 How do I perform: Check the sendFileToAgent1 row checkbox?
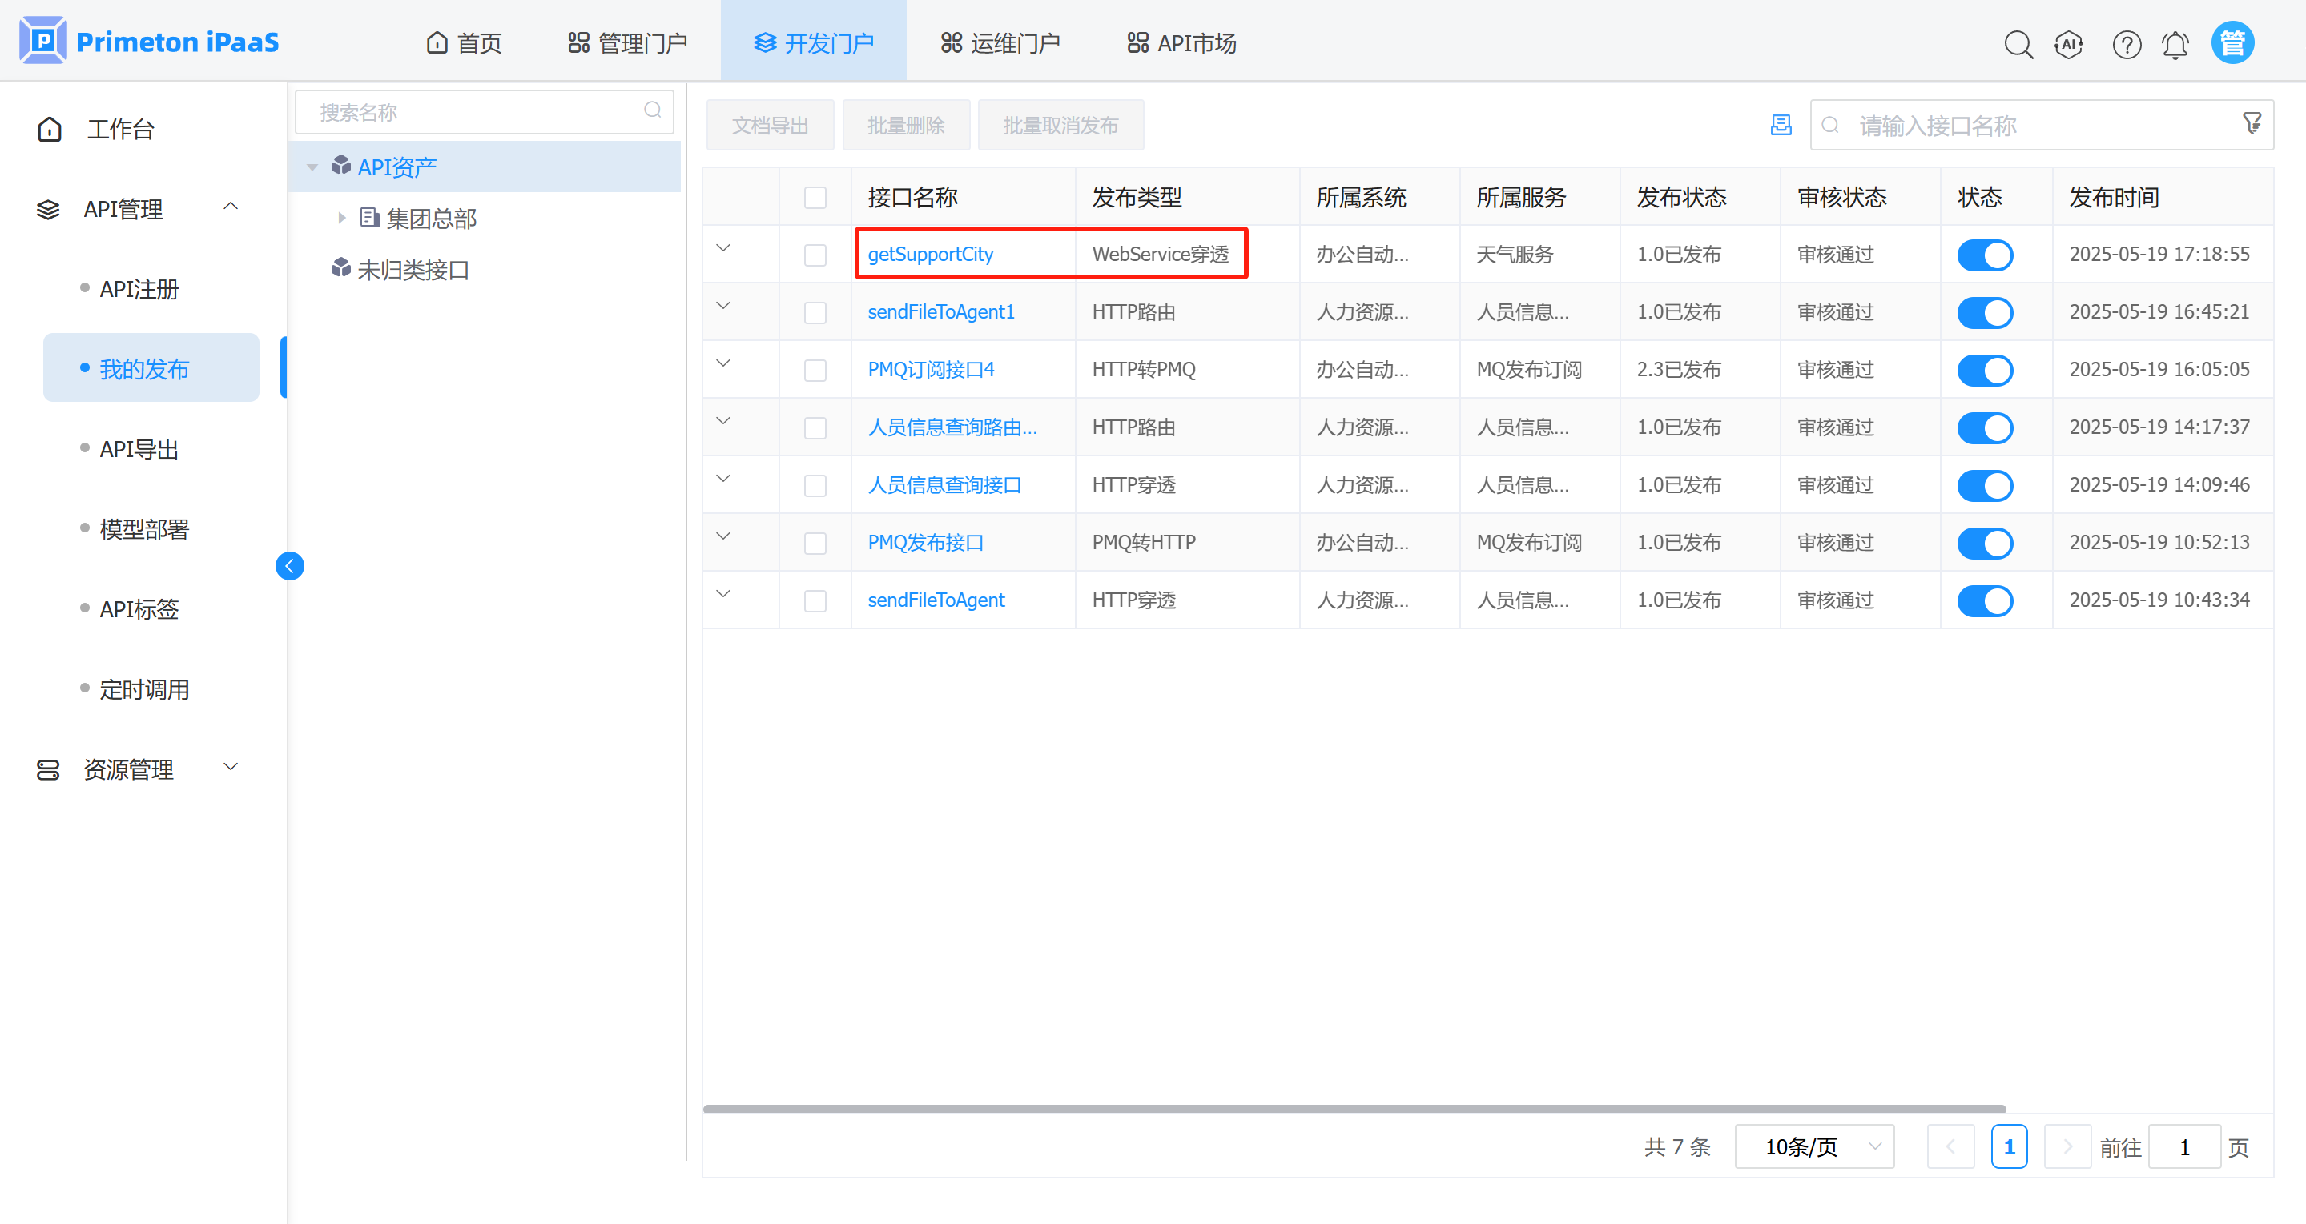815,312
